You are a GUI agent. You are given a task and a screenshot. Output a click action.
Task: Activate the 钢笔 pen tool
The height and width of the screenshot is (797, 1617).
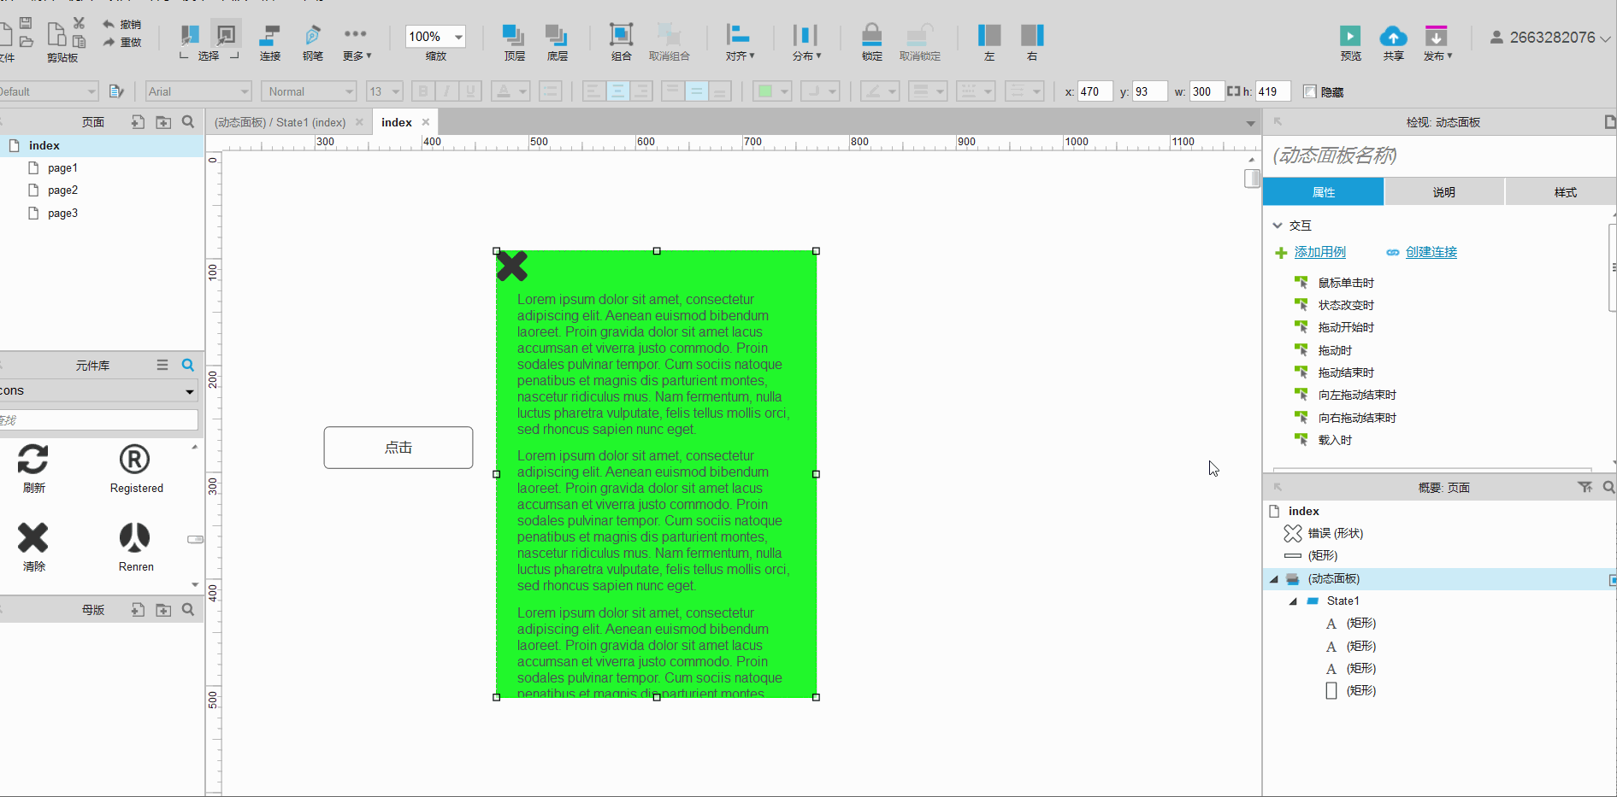pos(313,36)
